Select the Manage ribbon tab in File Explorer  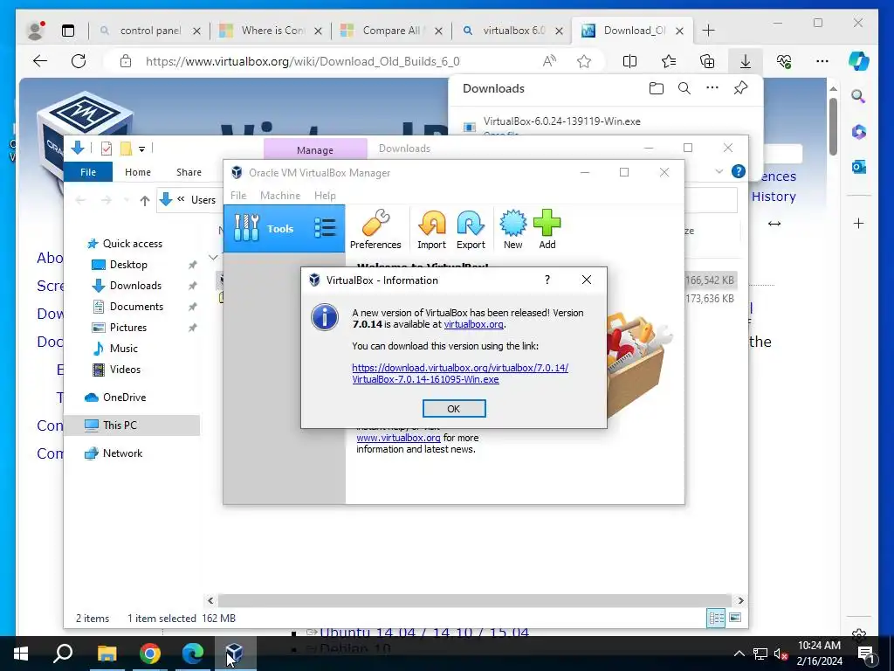coord(314,149)
